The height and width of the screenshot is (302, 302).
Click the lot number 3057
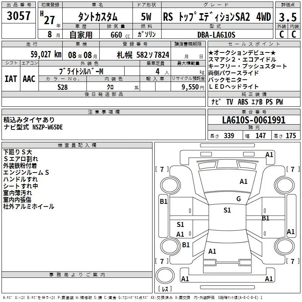(18, 16)
